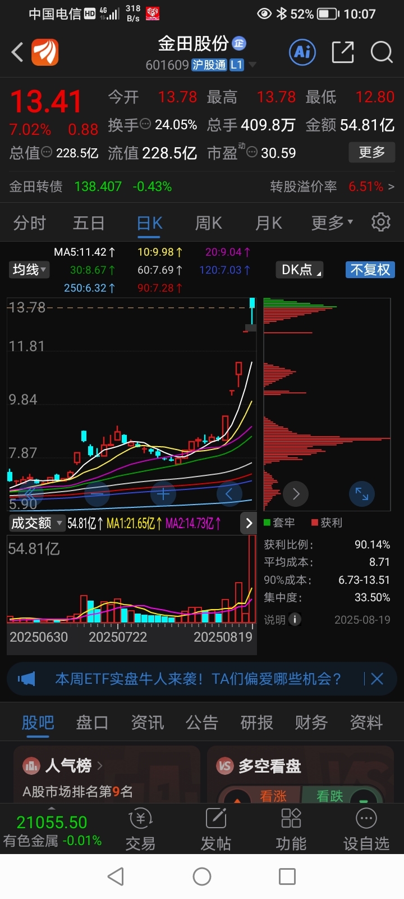The width and height of the screenshot is (404, 899).
Task: Tap the chart zoom-out minus circle
Action: [x=97, y=494]
